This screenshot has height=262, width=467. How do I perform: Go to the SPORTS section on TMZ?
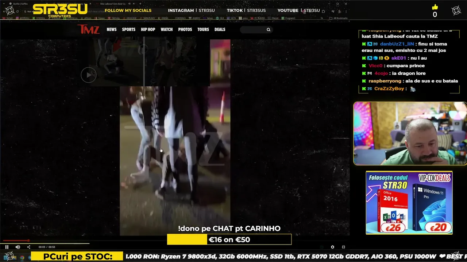coord(128,29)
